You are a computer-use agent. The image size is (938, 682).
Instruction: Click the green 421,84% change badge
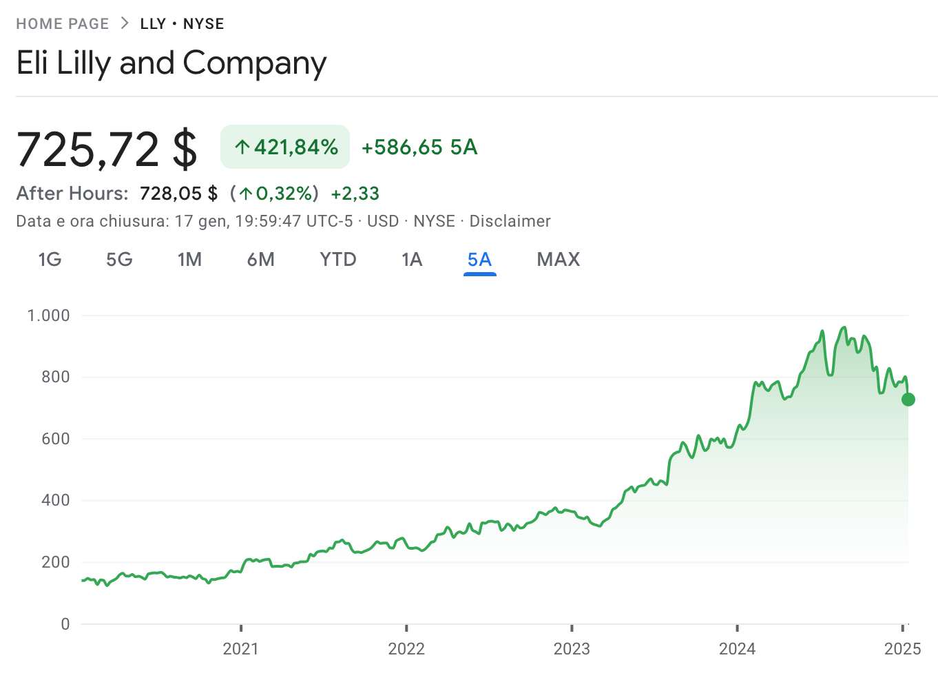click(285, 147)
